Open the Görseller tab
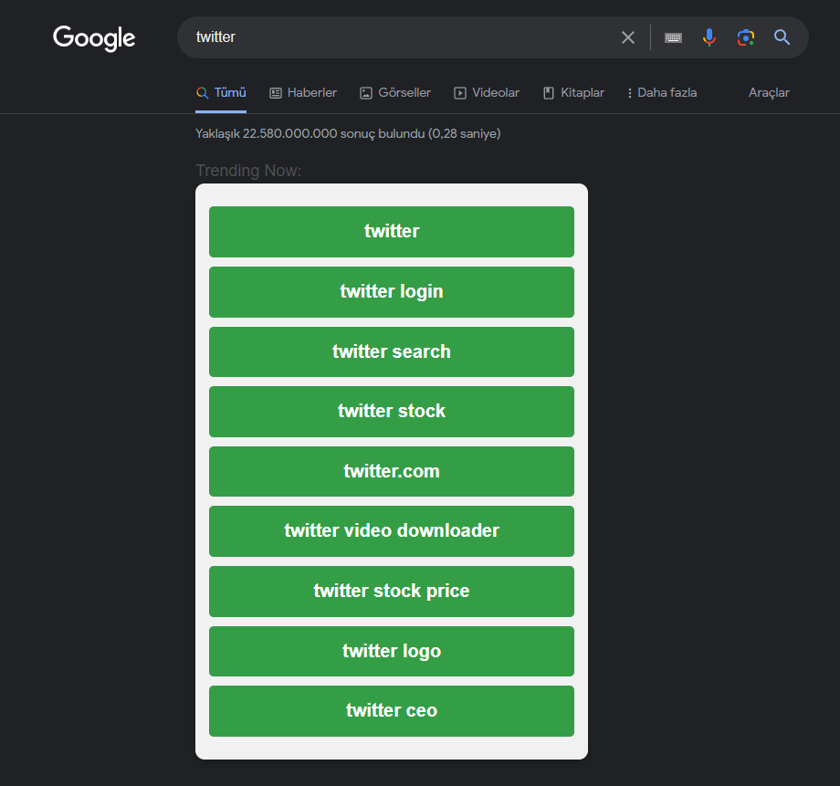Viewport: 840px width, 786px height. (x=395, y=93)
